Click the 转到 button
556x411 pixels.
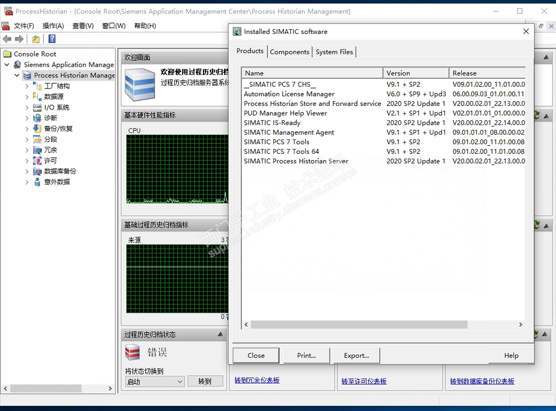tap(205, 381)
